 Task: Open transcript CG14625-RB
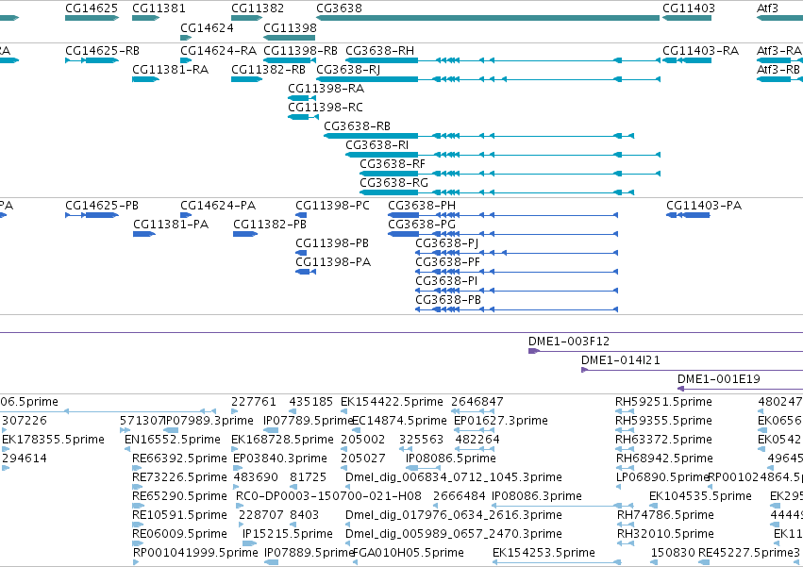pos(103,51)
